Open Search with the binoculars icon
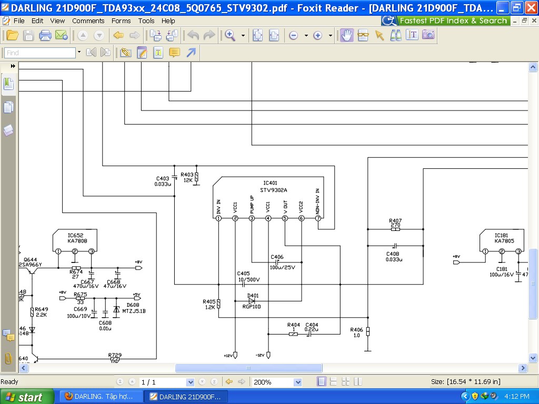The width and height of the screenshot is (539, 404). (396, 35)
